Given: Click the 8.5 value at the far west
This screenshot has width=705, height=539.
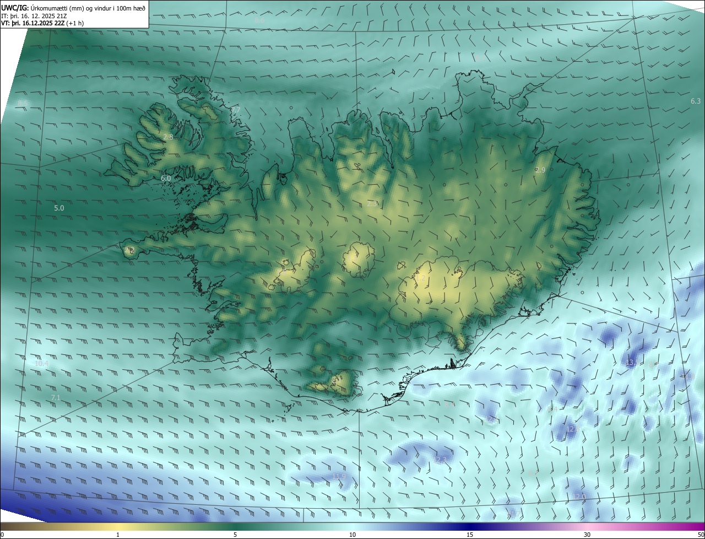Looking at the screenshot, I should tap(23, 103).
